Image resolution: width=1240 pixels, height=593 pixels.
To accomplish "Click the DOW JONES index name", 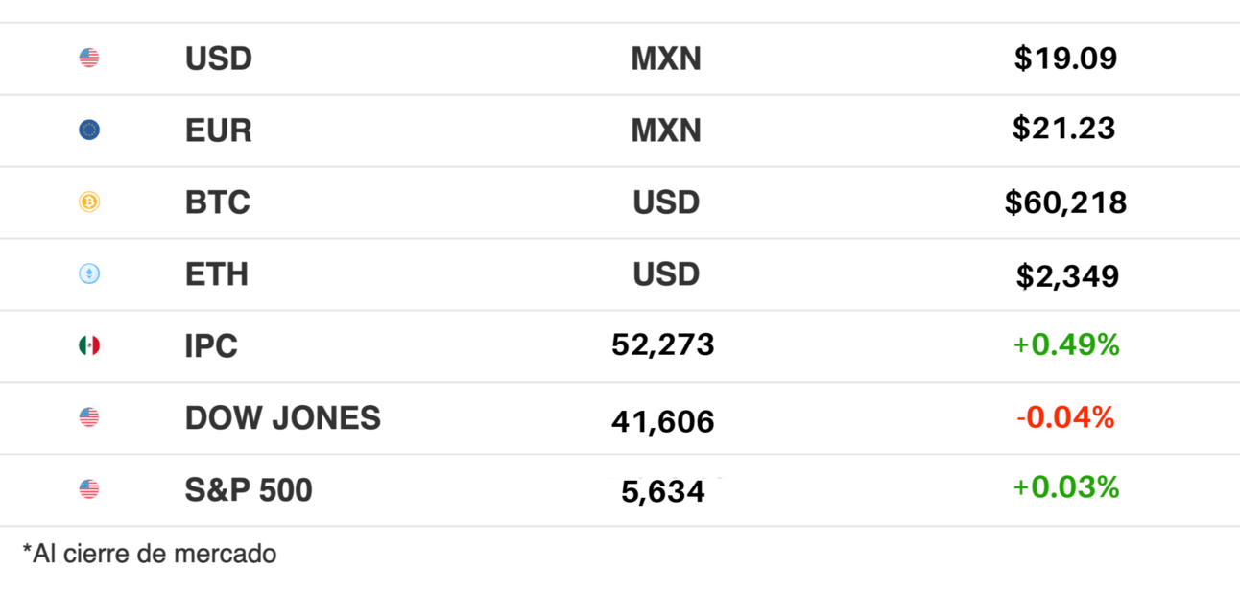I will click(x=283, y=417).
